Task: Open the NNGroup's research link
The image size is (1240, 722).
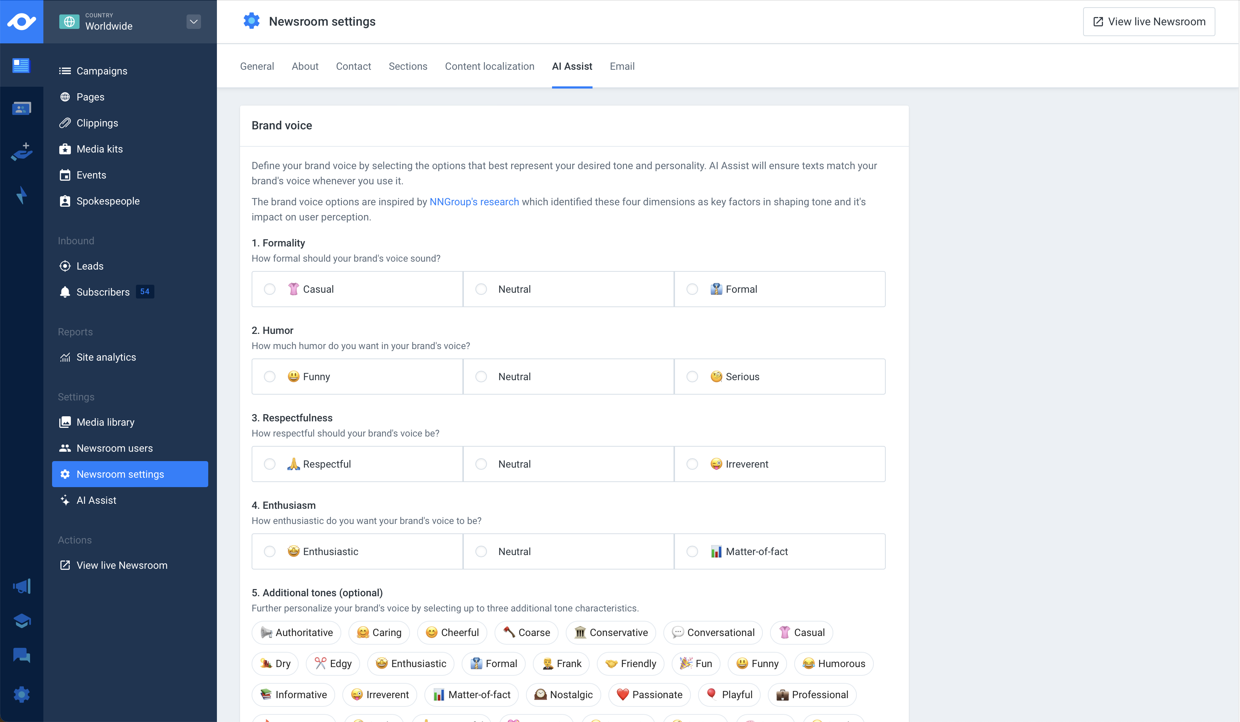Action: tap(474, 202)
